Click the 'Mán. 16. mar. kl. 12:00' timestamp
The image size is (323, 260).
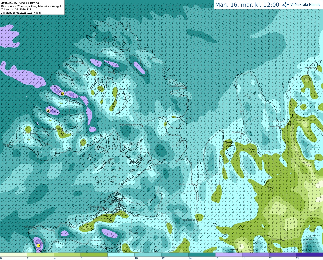coord(247,5)
